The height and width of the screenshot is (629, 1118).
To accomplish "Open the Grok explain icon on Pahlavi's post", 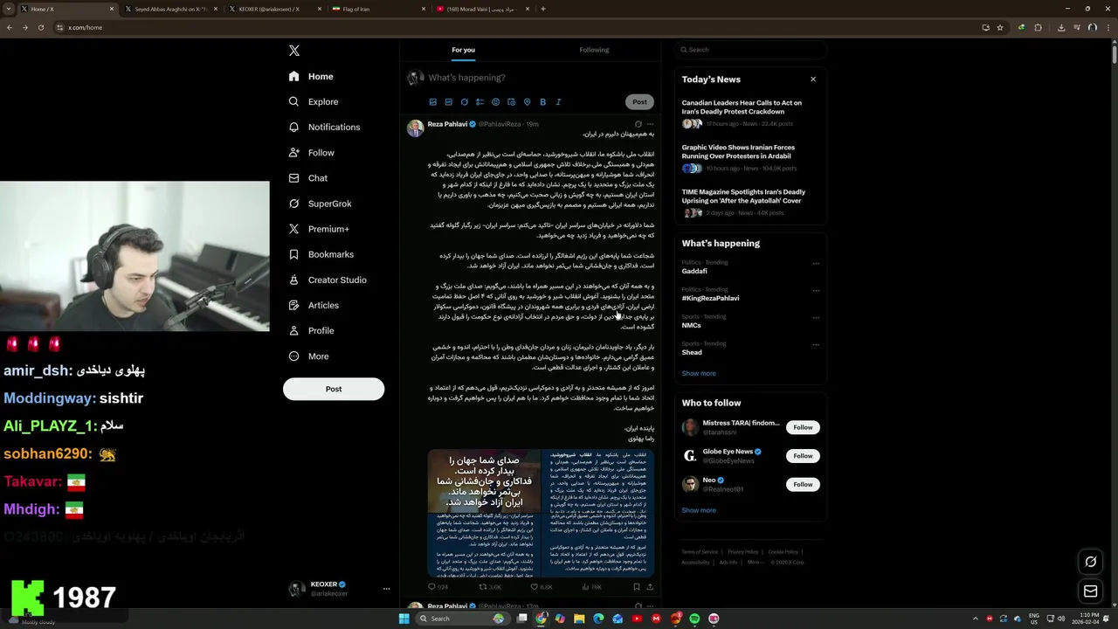I will (638, 124).
